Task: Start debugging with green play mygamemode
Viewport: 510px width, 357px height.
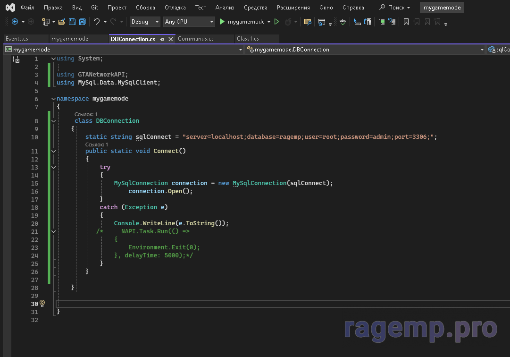Action: 242,22
